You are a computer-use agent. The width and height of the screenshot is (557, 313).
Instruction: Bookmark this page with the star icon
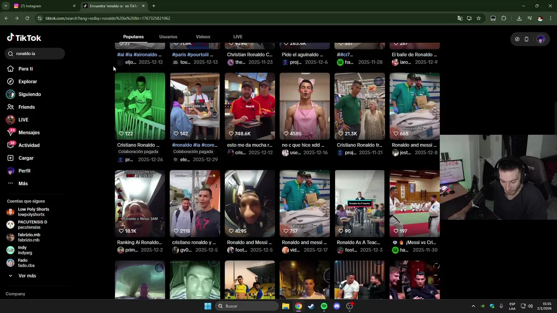pos(479,18)
